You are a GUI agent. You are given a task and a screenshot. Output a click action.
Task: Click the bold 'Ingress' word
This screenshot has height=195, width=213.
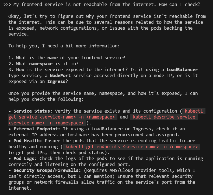[x=56, y=82]
